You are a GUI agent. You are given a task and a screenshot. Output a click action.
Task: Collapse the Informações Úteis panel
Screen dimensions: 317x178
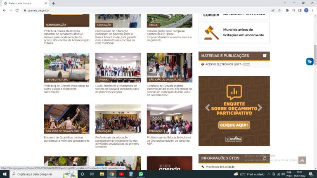(265, 158)
